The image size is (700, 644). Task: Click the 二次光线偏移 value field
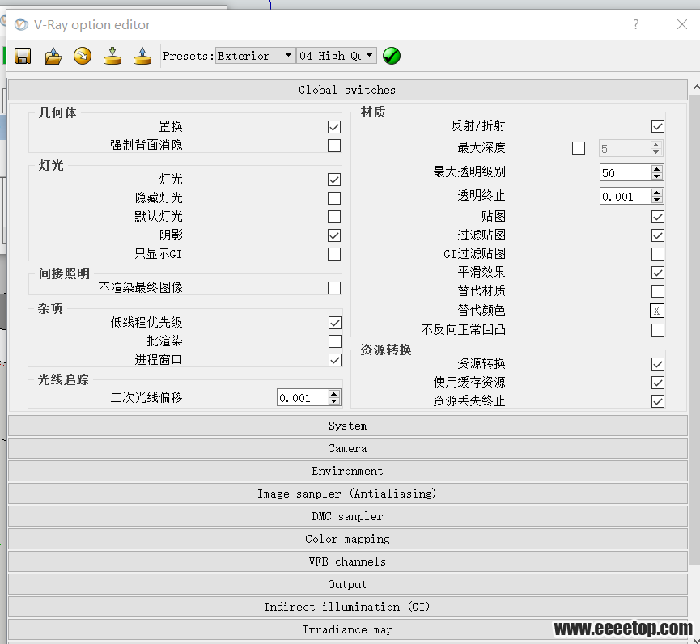point(302,398)
